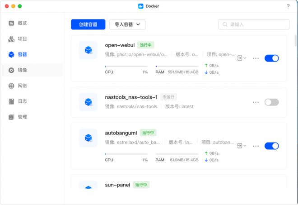This screenshot has height=205, width=298.
Task: Click the 创建容器 create container button
Action: click(x=88, y=24)
